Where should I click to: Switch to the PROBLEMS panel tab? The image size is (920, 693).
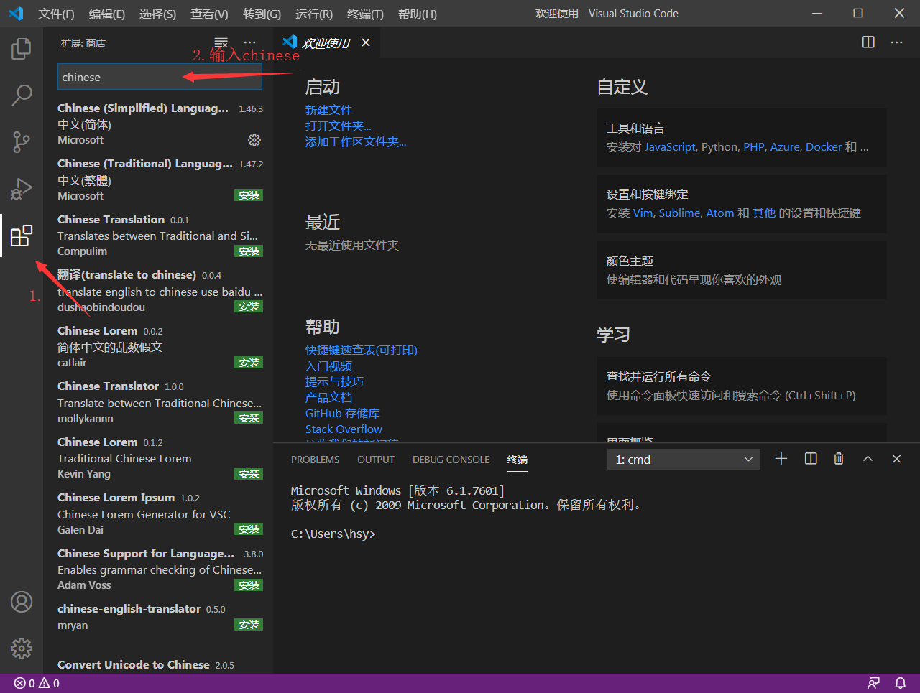(x=315, y=460)
